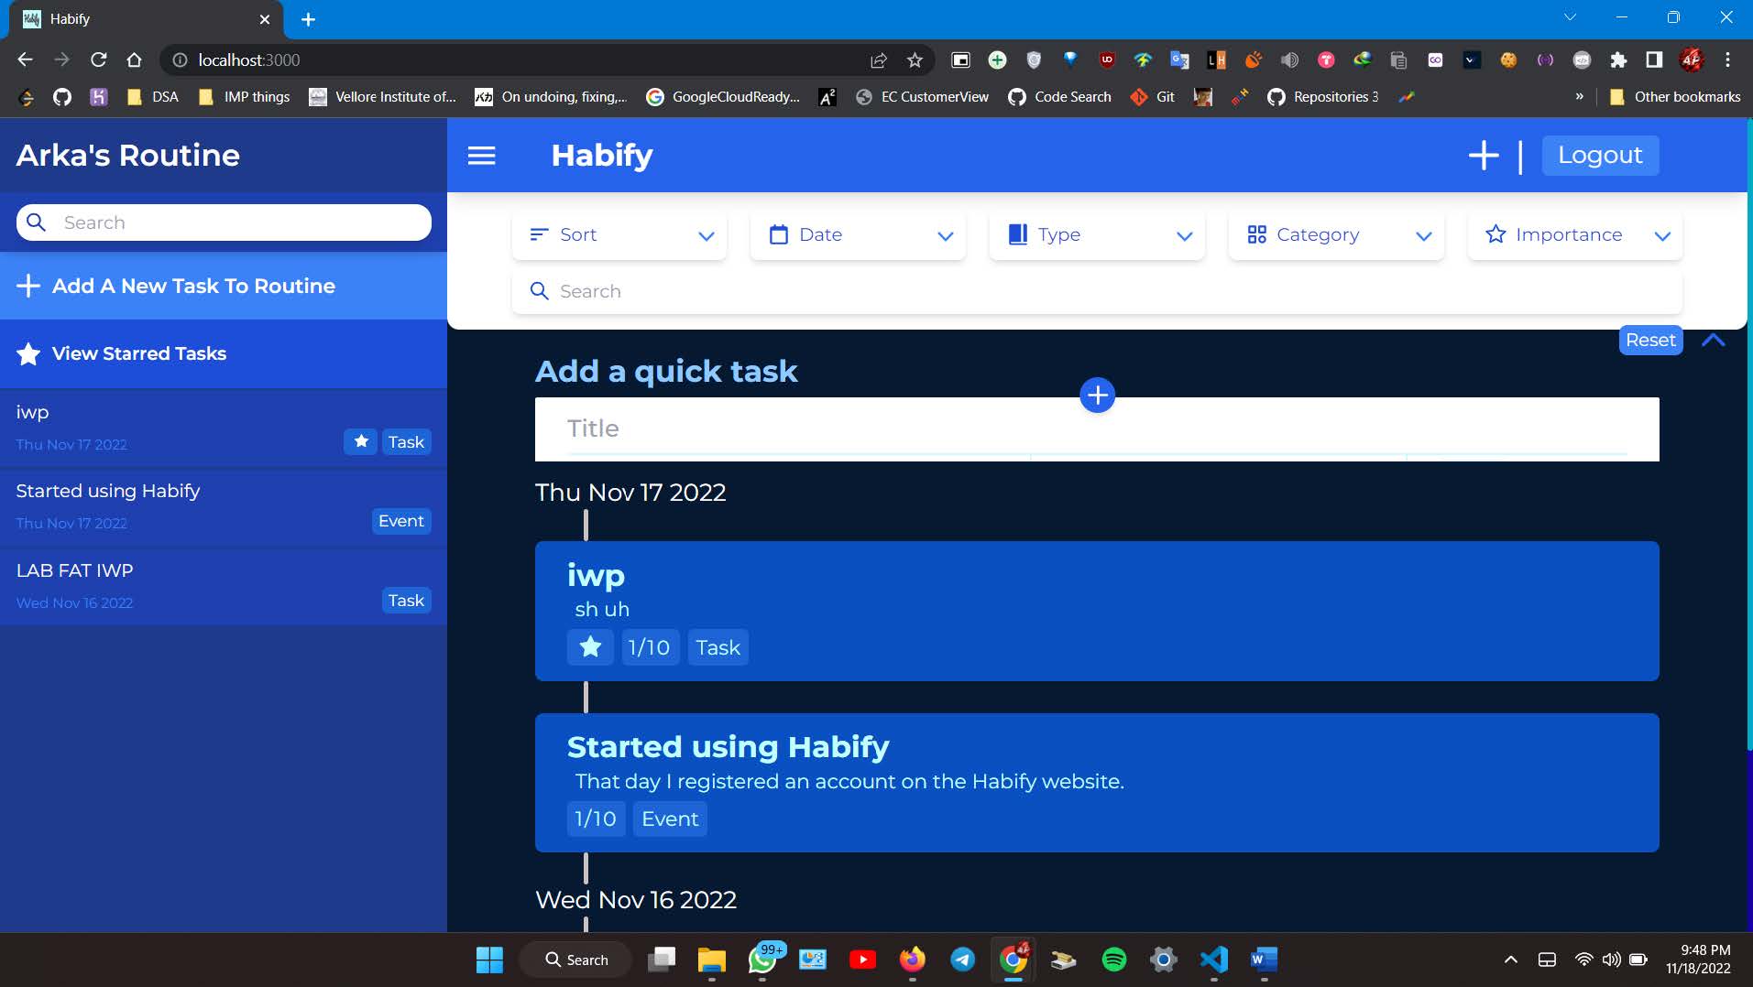Click the sort icon in the filter bar

[x=540, y=234]
